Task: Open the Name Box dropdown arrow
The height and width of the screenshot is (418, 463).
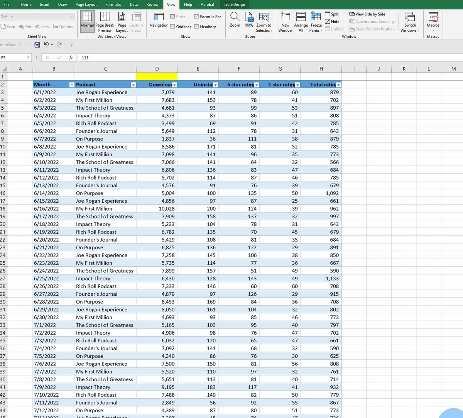Action: [28, 58]
